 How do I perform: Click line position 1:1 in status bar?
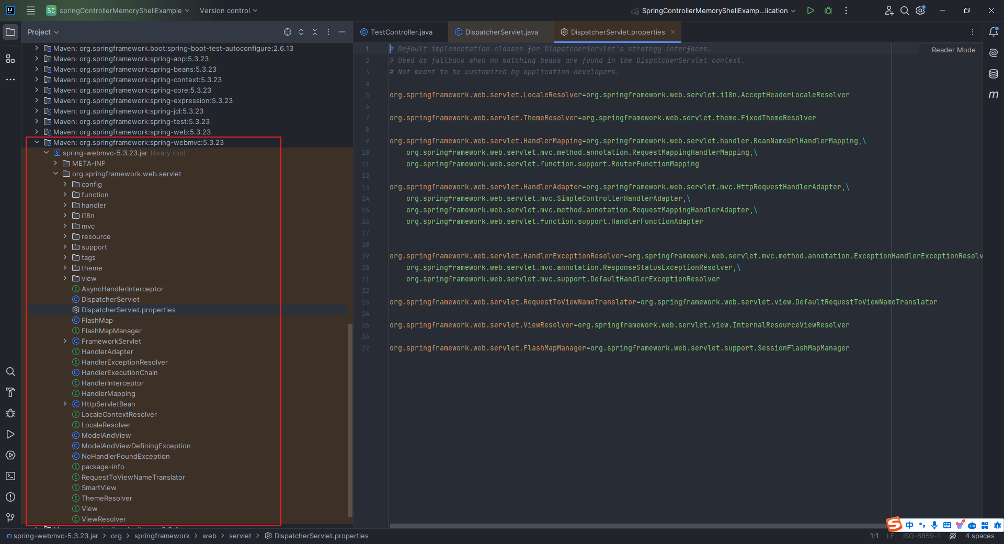pos(874,536)
